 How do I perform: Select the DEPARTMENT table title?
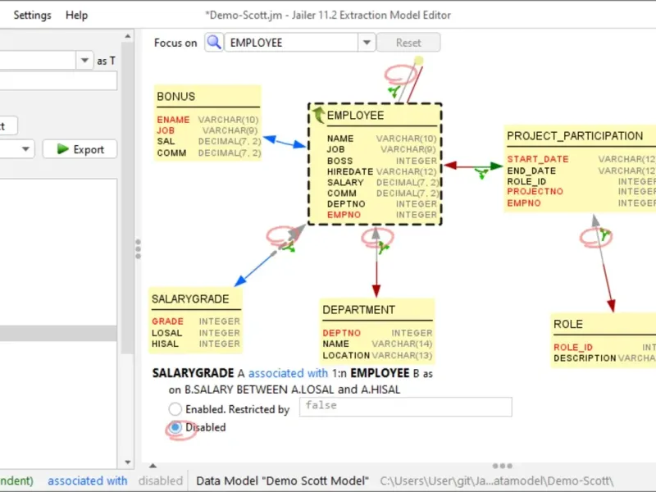[x=358, y=310]
